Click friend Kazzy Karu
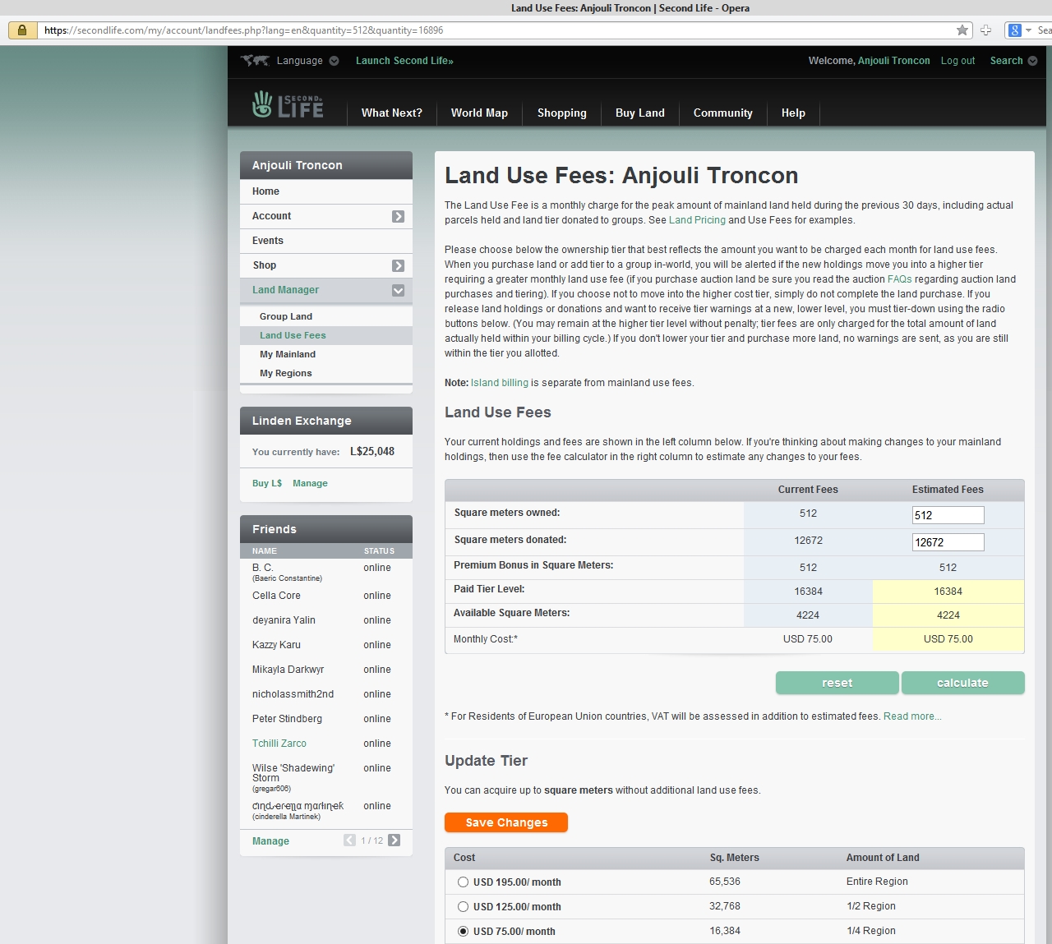This screenshot has width=1052, height=944. (276, 645)
